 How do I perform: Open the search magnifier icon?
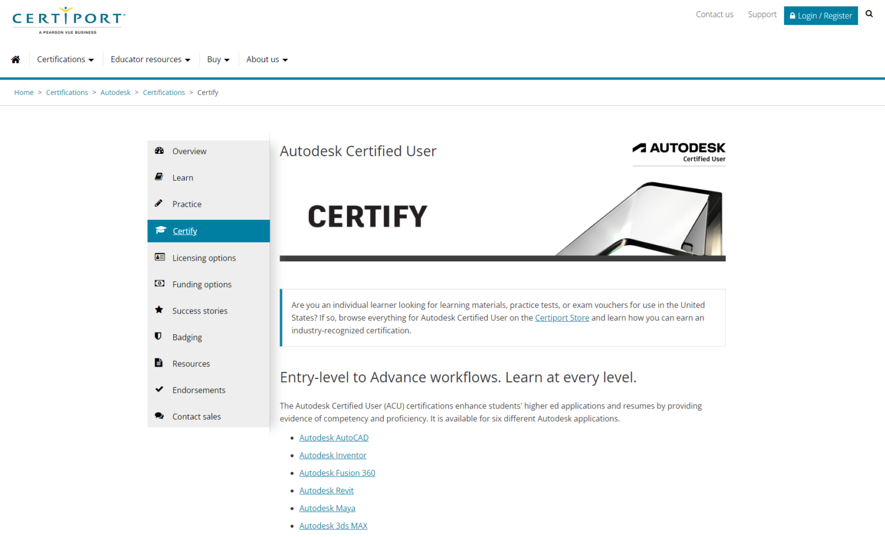pos(869,13)
